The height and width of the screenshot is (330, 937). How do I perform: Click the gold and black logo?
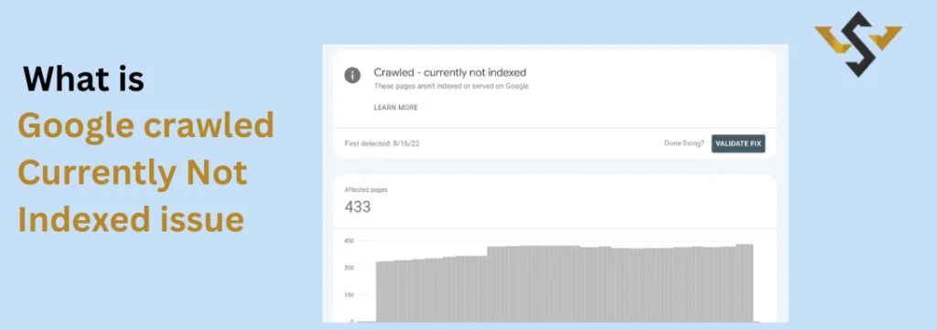858,44
